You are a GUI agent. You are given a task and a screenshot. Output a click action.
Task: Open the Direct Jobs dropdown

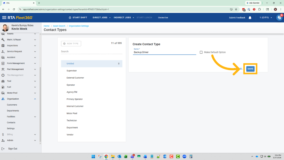[101, 18]
